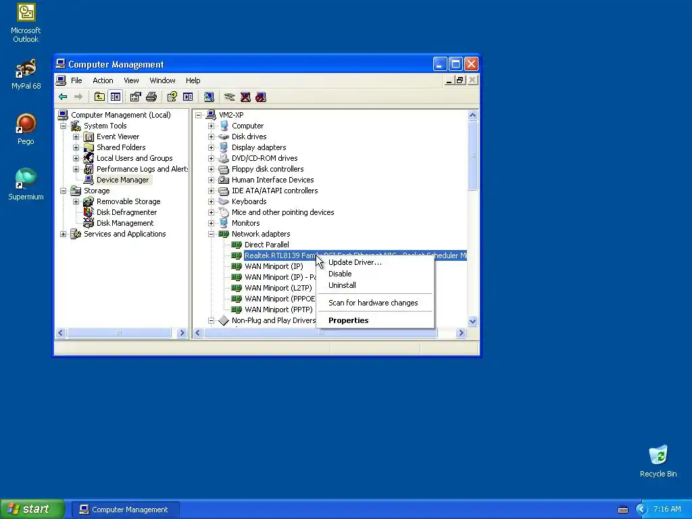This screenshot has height=519, width=692.
Task: Click the Monitors category icon
Action: 224,223
